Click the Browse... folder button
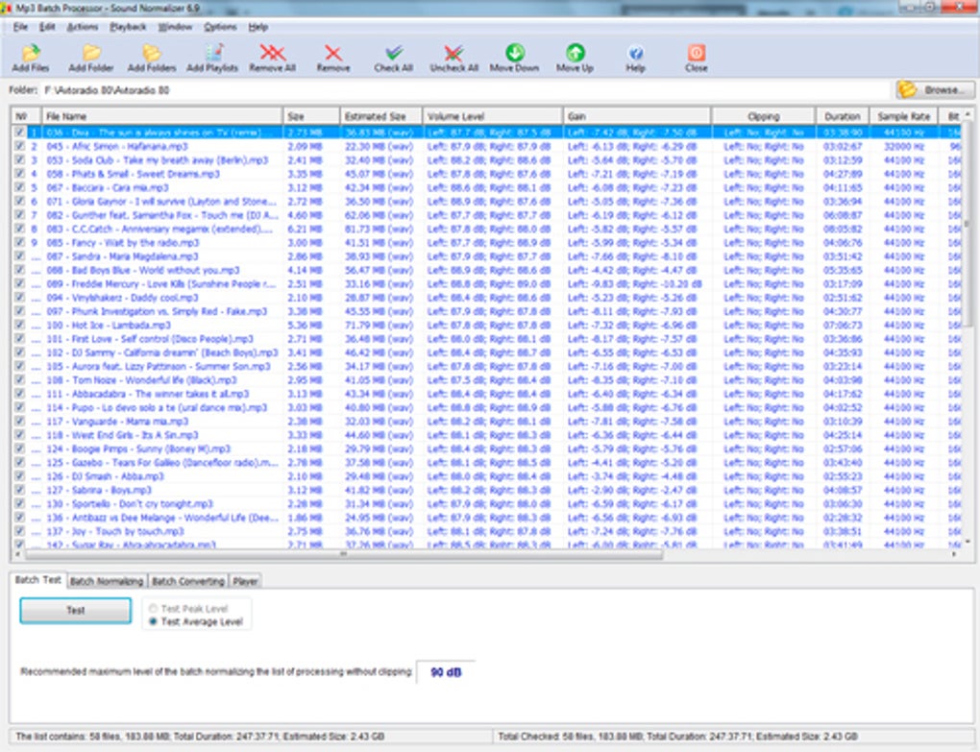 pos(935,90)
